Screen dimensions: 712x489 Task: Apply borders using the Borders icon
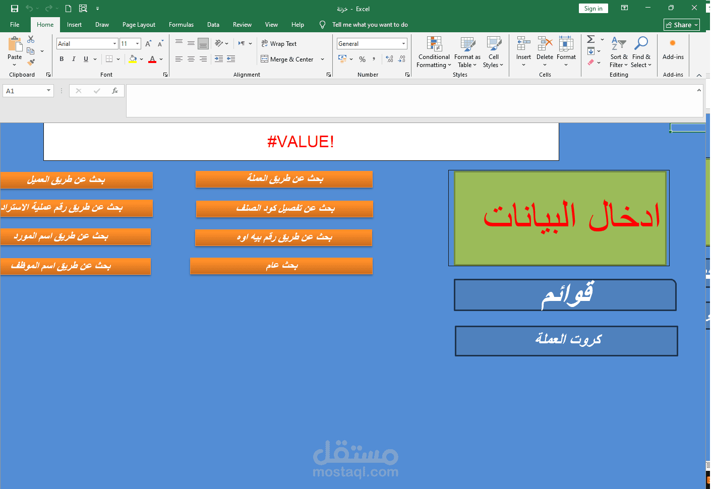tap(109, 59)
